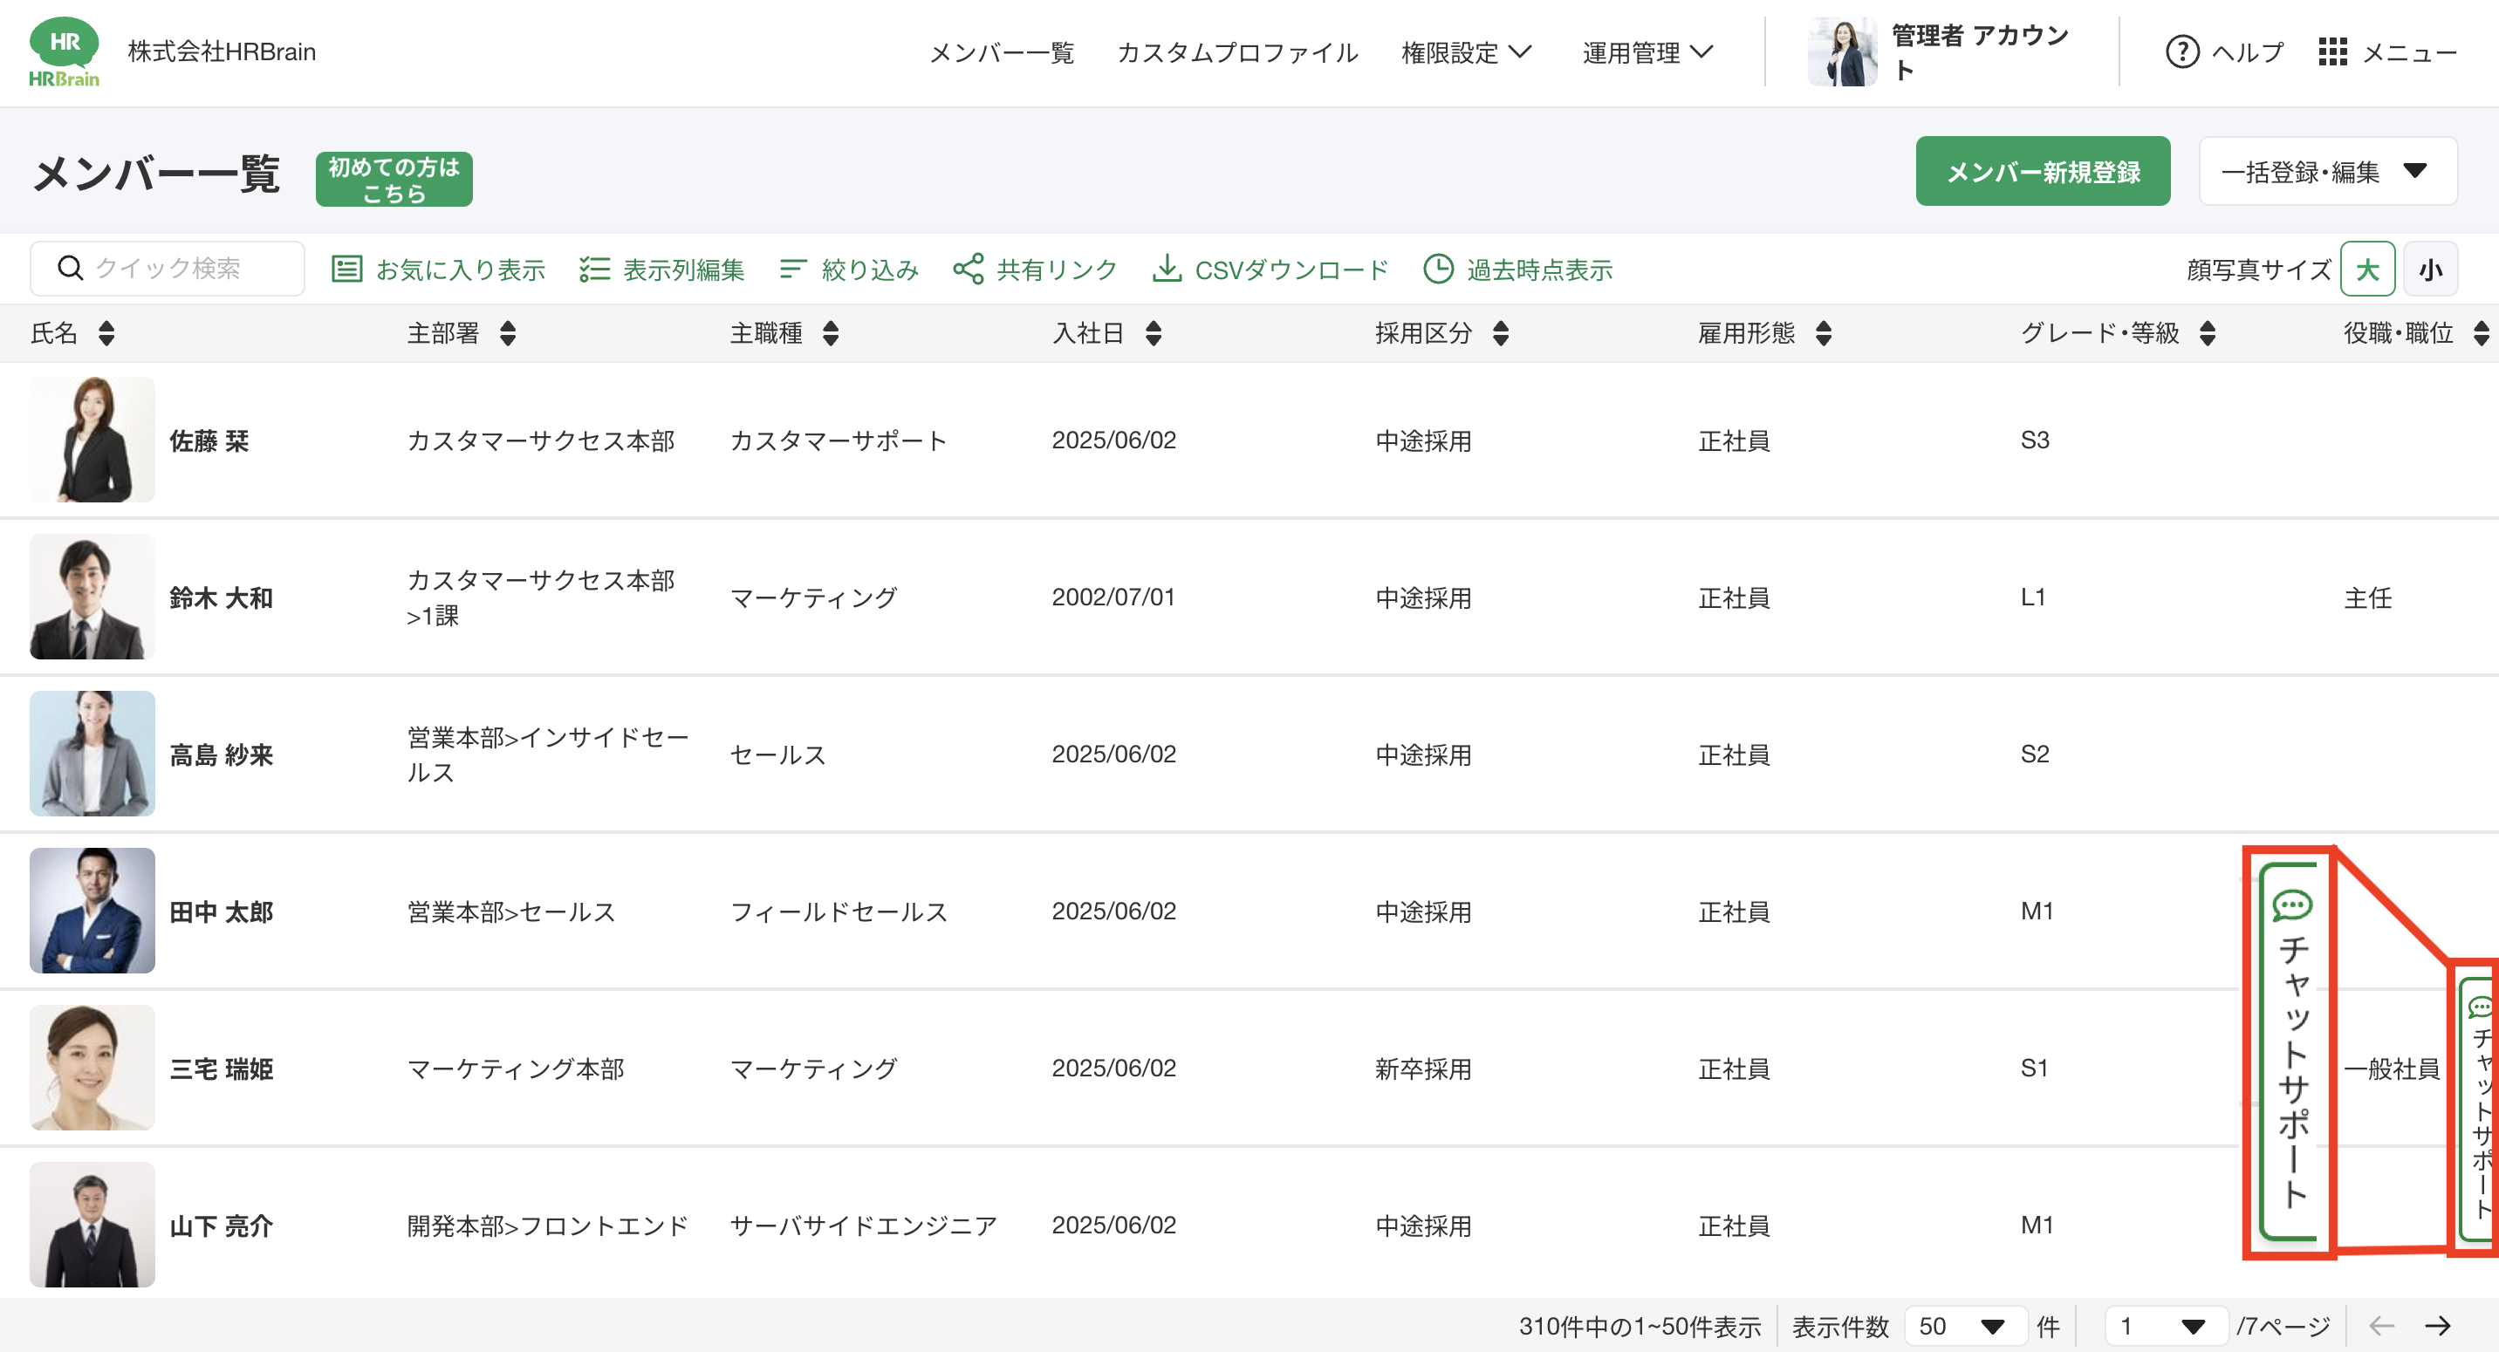Open the grid menu icon
2499x1352 pixels.
(2332, 51)
